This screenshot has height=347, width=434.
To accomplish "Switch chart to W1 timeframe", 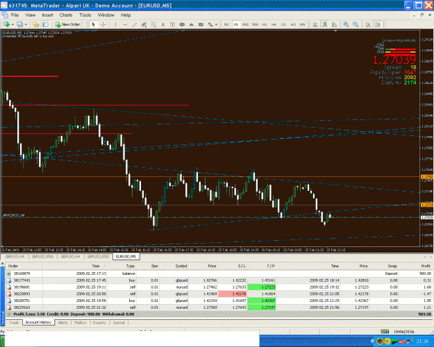I will pyautogui.click(x=293, y=24).
